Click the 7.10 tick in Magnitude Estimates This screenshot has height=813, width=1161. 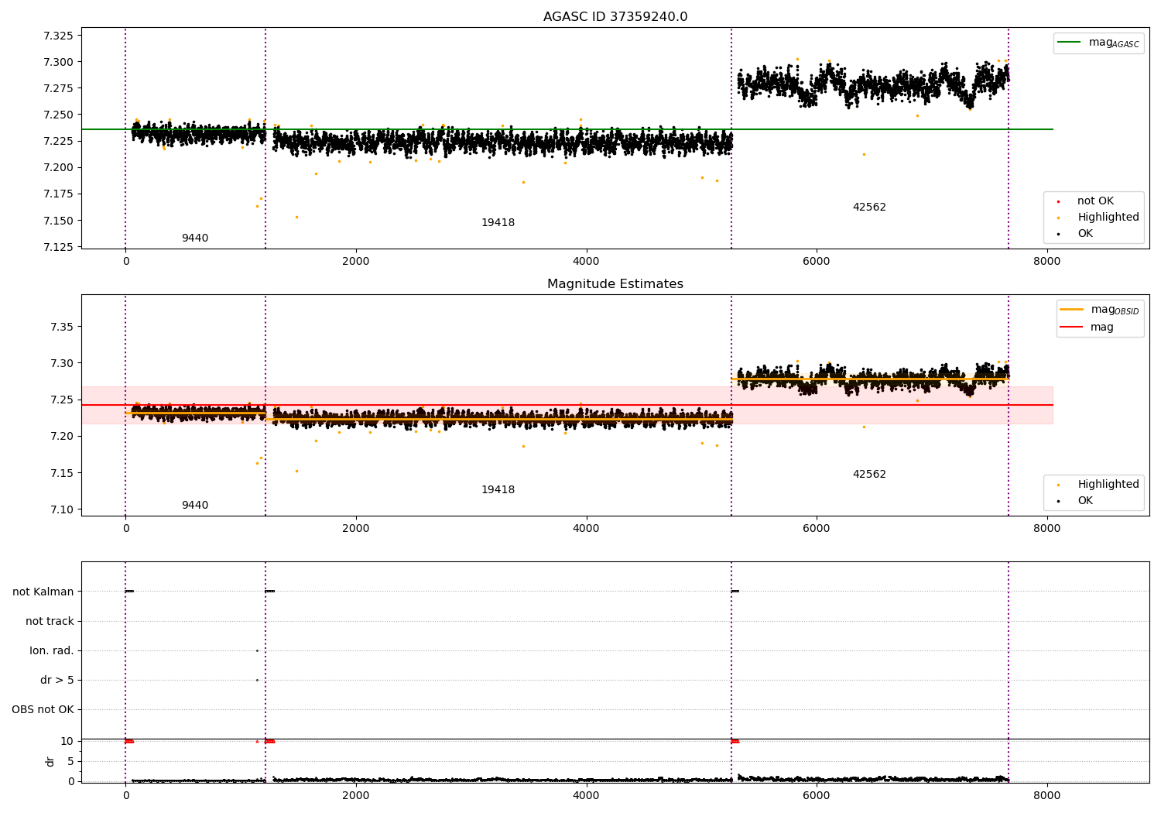[62, 509]
